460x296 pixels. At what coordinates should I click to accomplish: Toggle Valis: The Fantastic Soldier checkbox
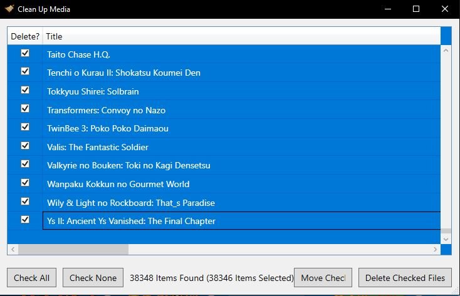point(25,146)
